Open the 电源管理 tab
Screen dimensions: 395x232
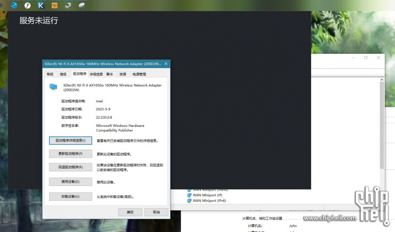[x=139, y=74]
